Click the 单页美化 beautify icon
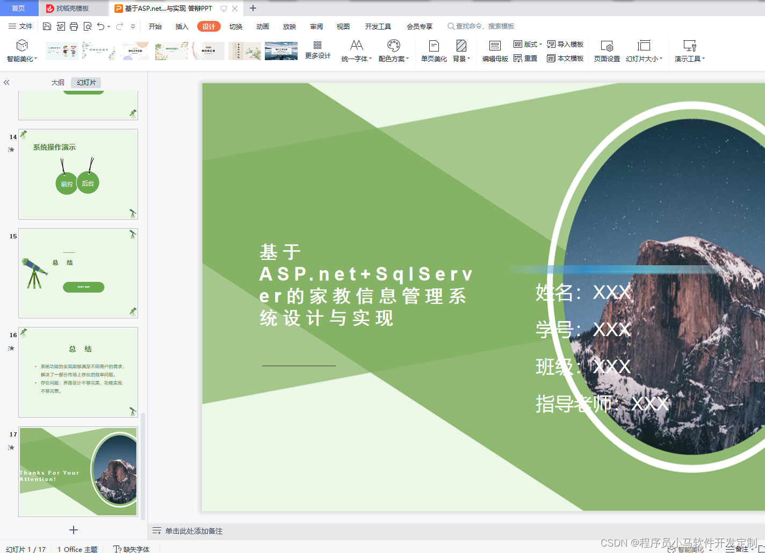 pos(433,51)
